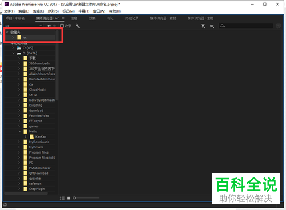
Task: Expand the C: (OS) drive
Action: tap(13, 48)
